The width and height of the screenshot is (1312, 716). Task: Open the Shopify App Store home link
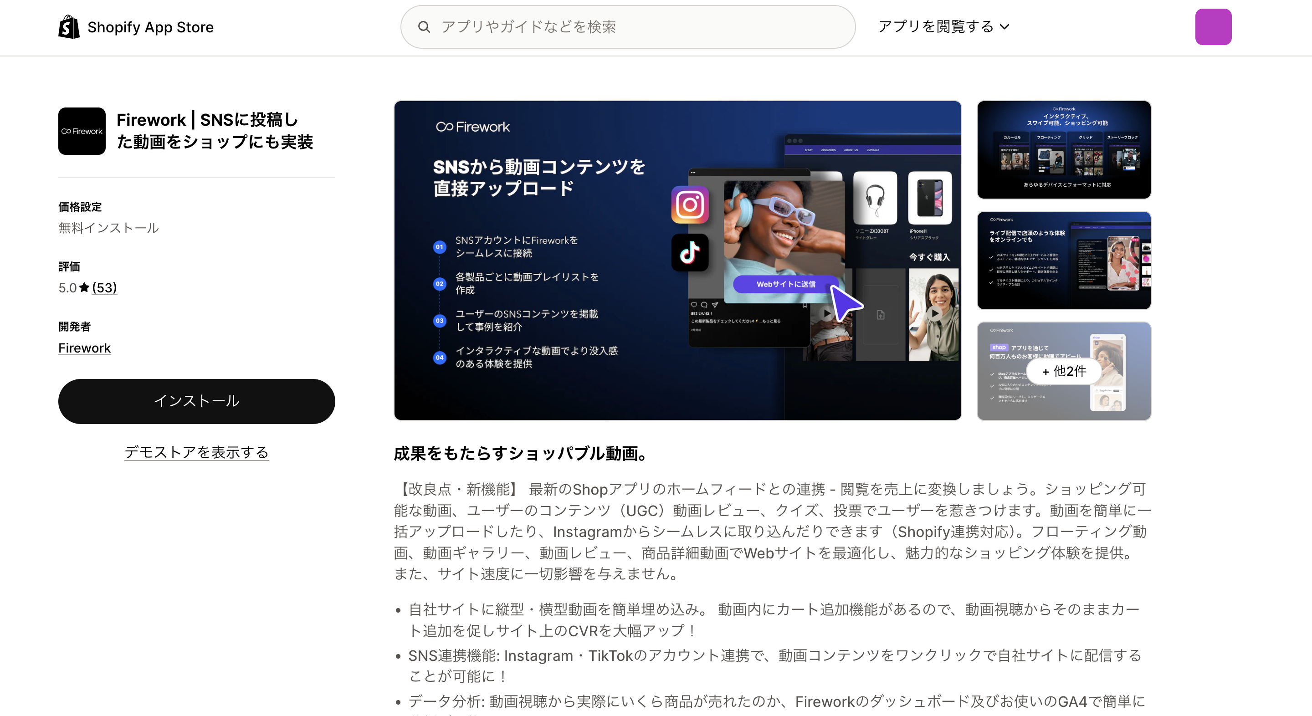[136, 26]
